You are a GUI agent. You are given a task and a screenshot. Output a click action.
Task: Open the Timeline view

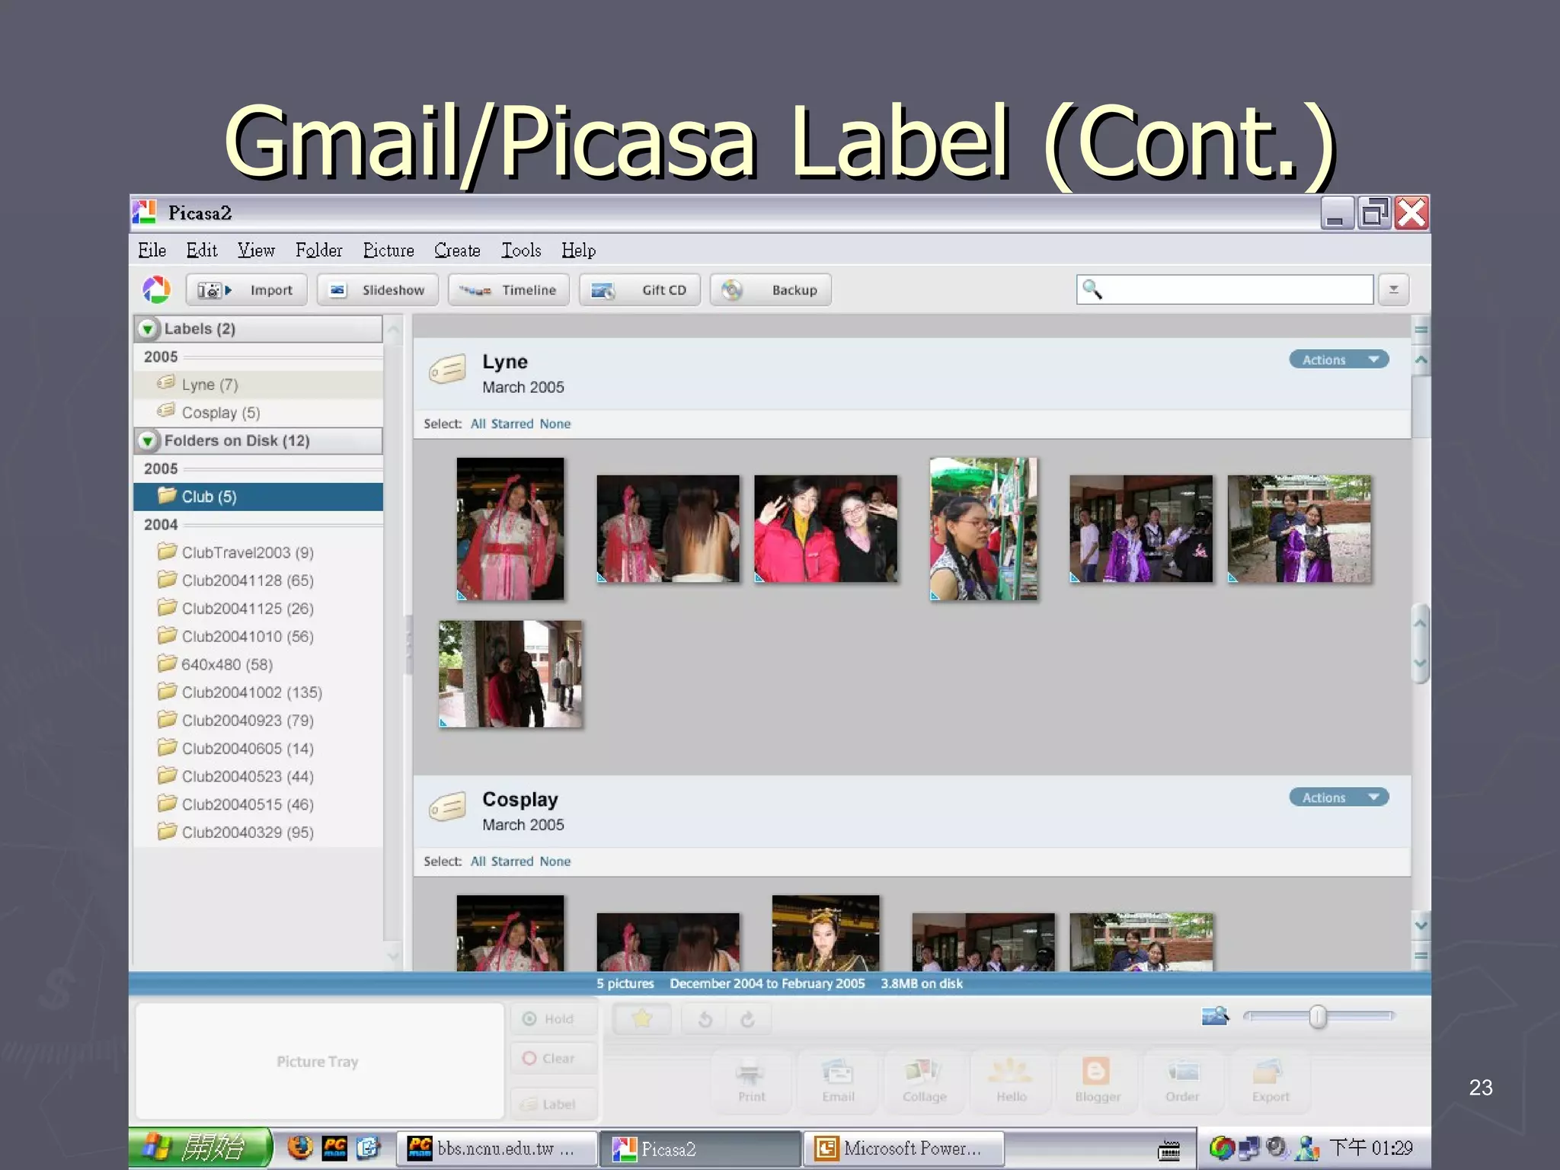tap(509, 290)
